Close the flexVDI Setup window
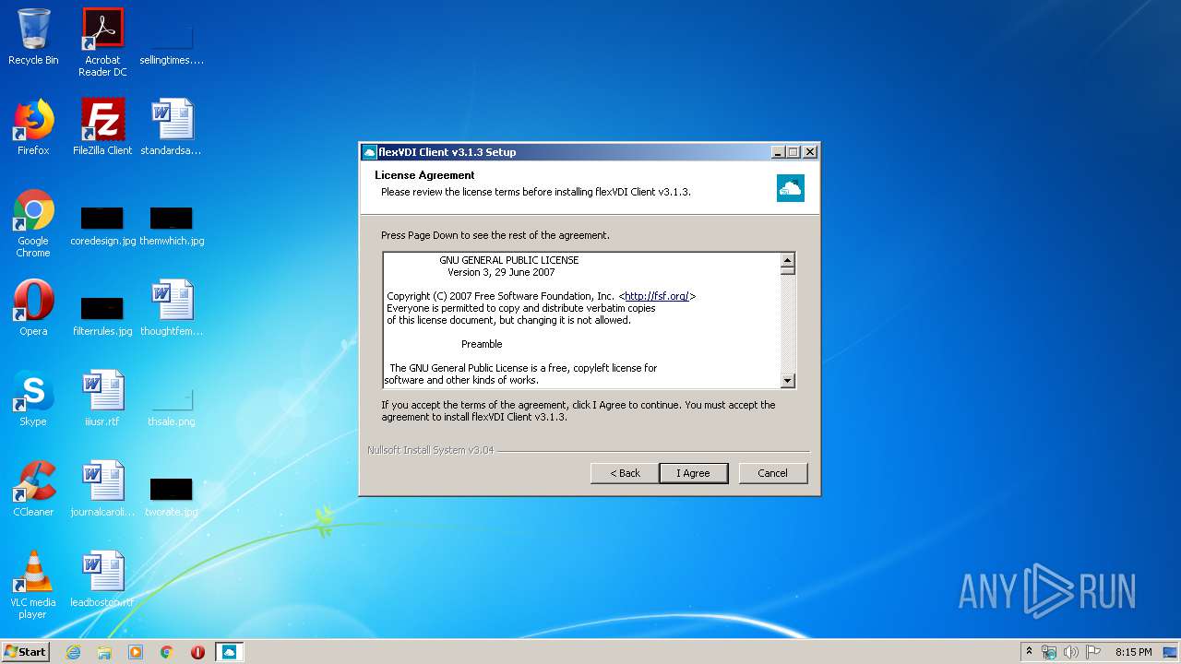 tap(810, 152)
